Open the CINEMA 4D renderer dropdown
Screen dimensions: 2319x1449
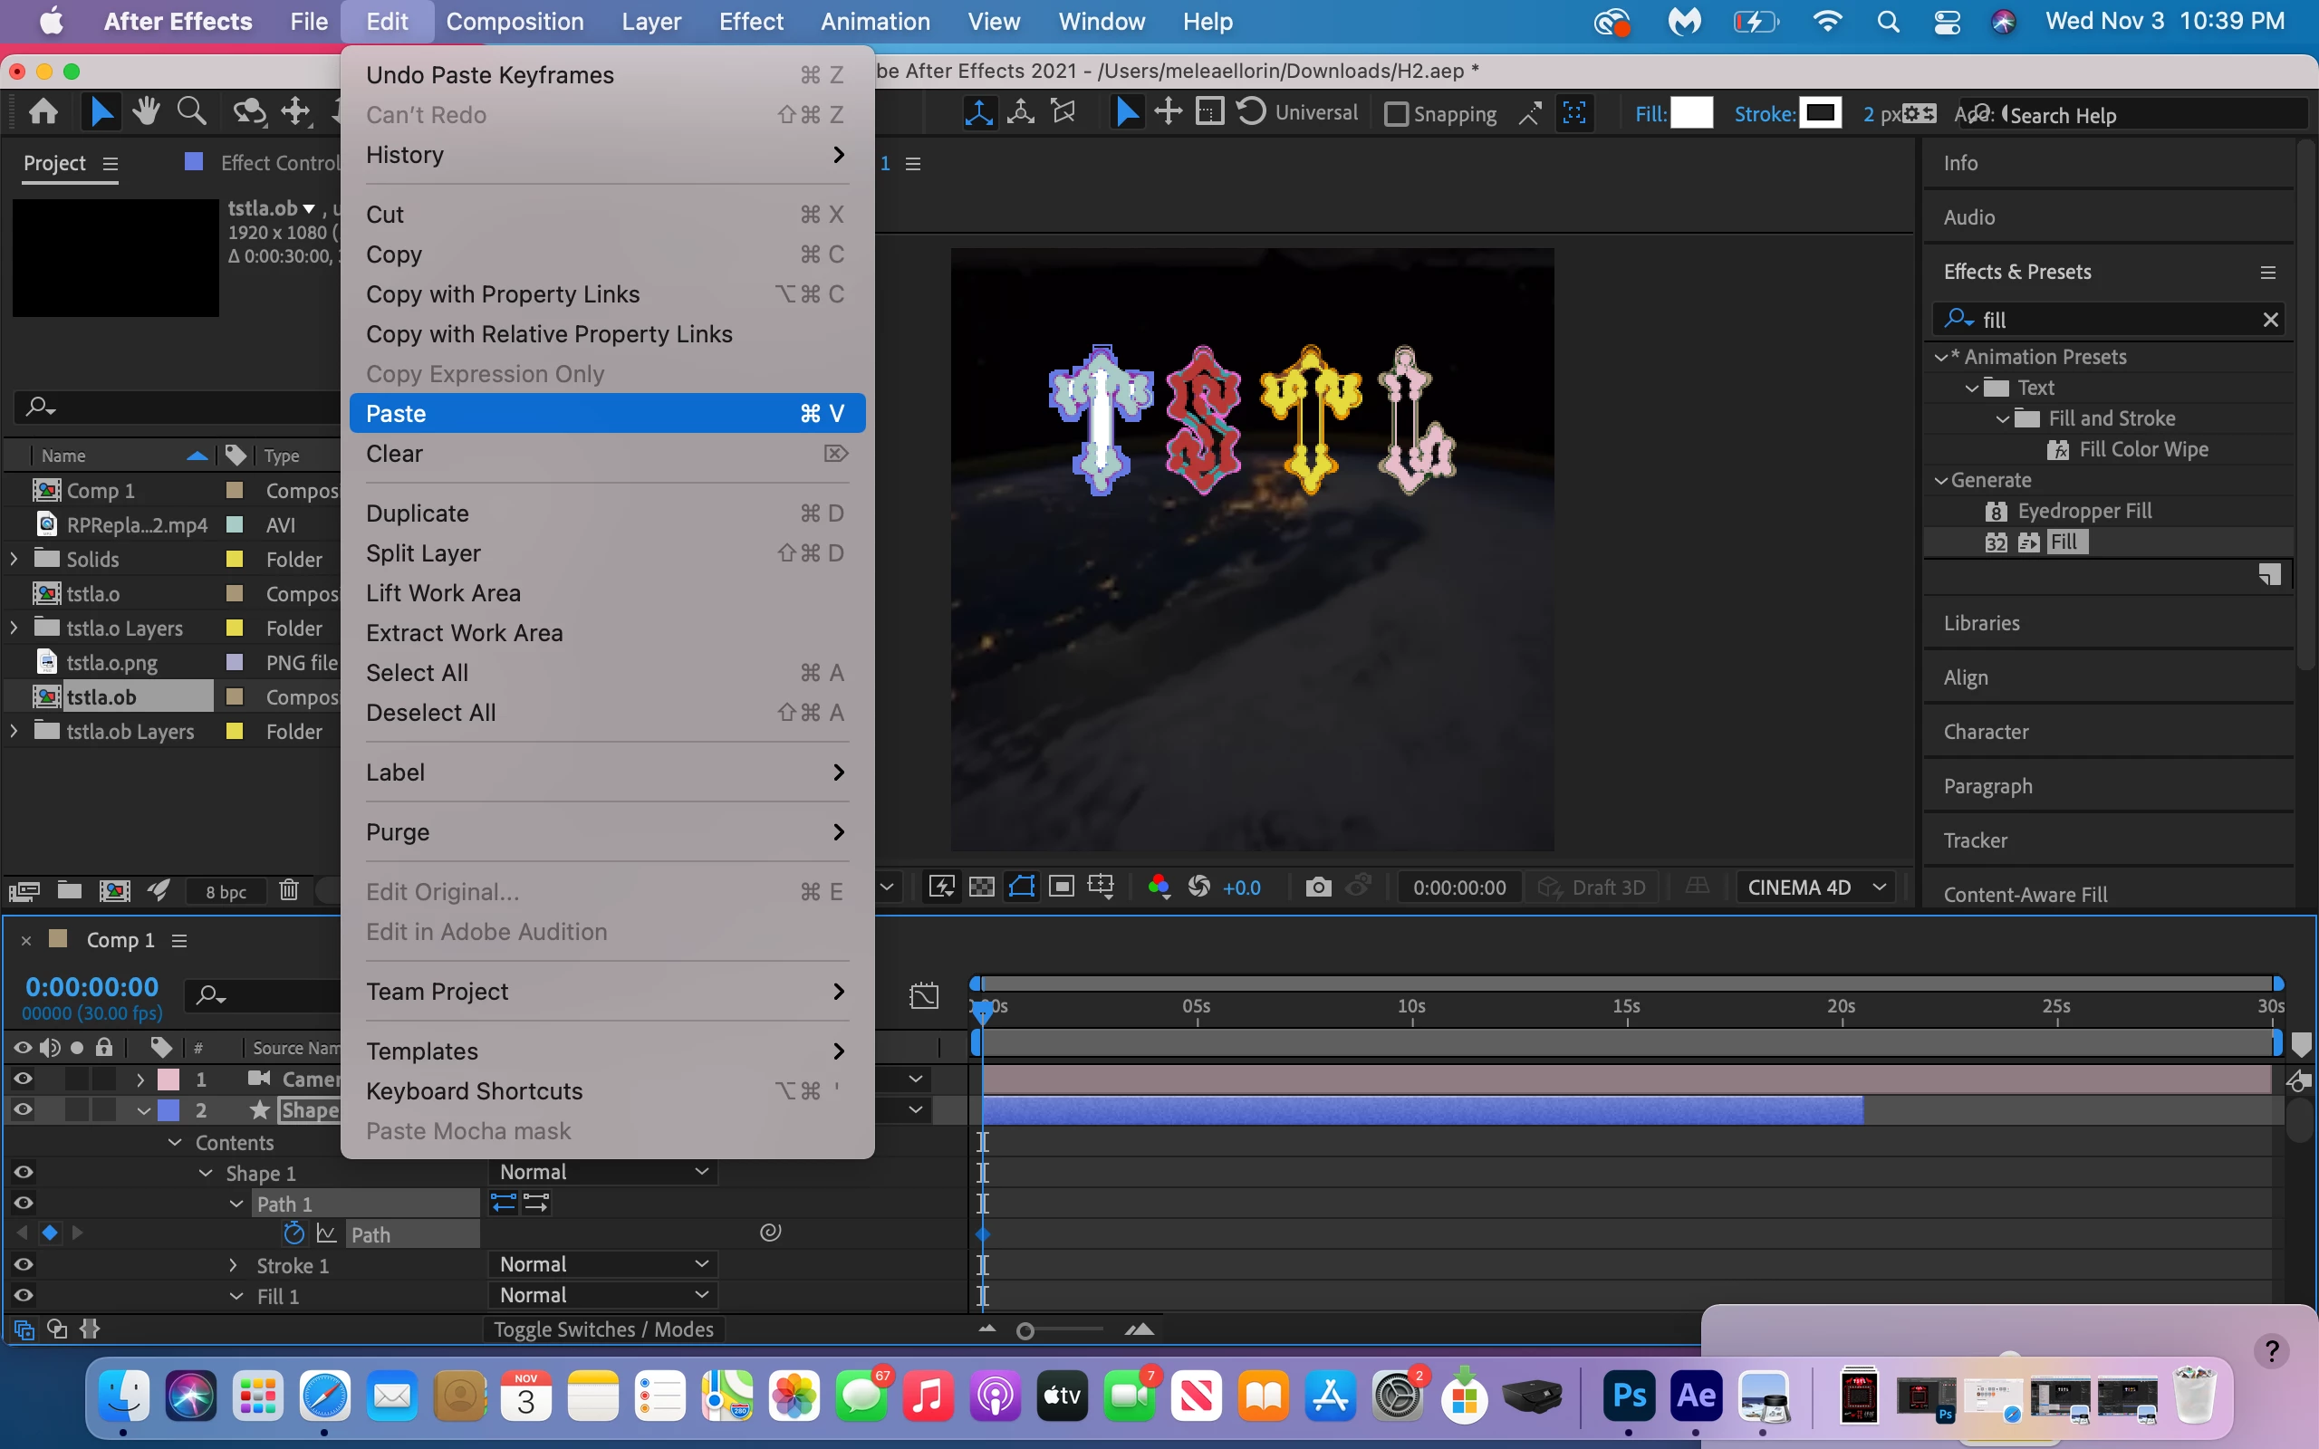point(1816,887)
